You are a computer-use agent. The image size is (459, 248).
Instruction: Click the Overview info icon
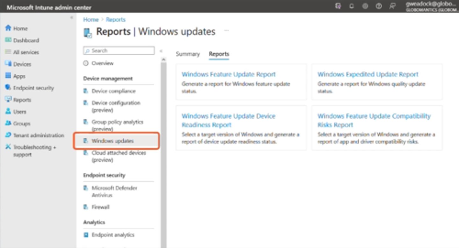tap(86, 63)
